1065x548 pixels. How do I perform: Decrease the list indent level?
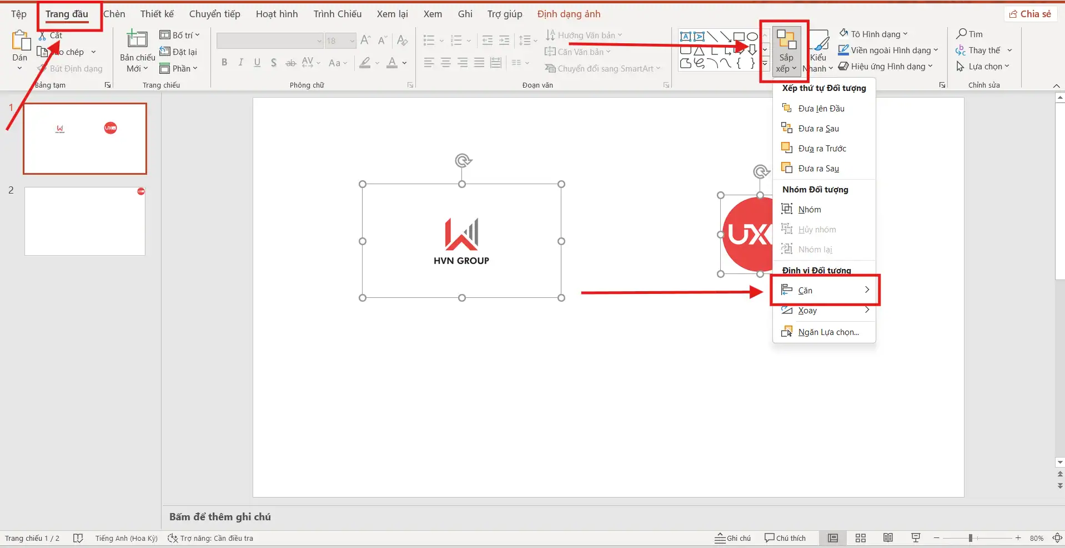click(x=488, y=40)
